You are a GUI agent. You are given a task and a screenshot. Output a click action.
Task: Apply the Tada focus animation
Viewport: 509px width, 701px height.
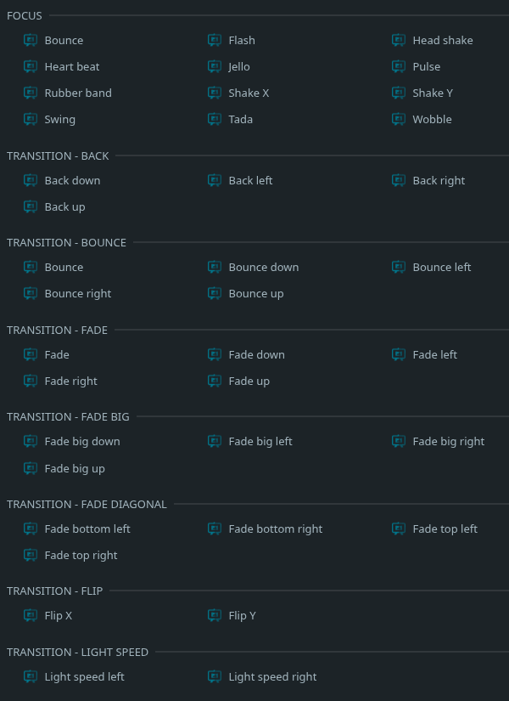pos(241,119)
